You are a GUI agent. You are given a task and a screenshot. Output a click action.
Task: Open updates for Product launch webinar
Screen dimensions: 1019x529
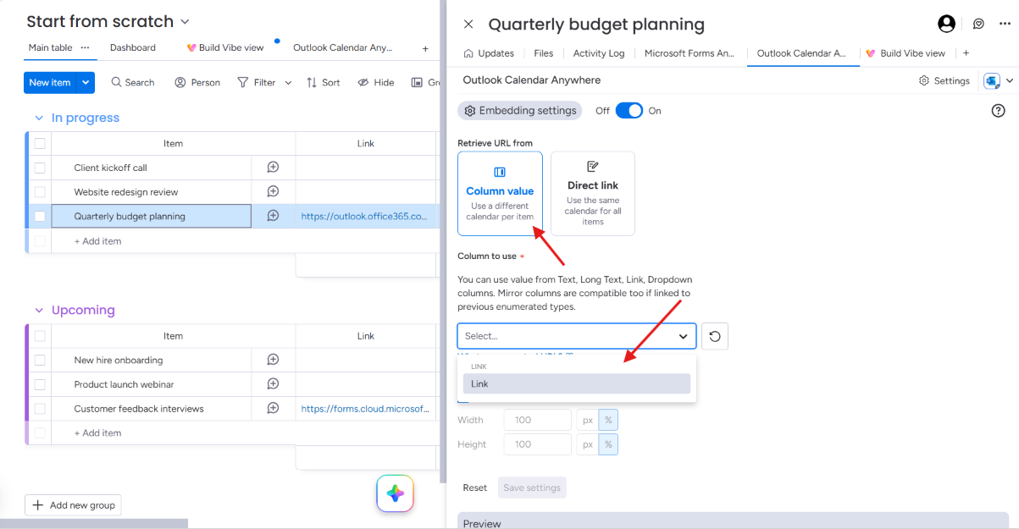(273, 383)
